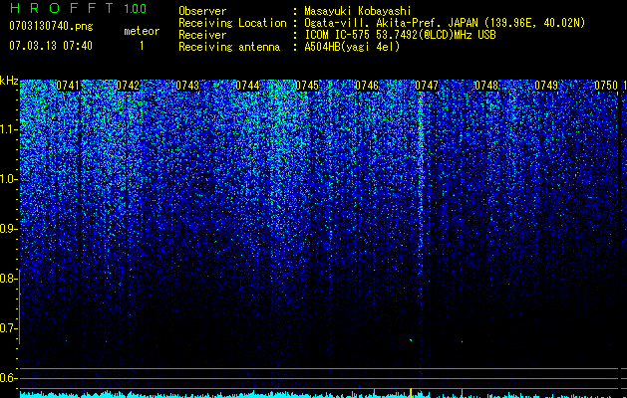Image resolution: width=627 pixels, height=398 pixels.
Task: Click the A504HB(yagi 4el) antenna value
Action: (352, 47)
